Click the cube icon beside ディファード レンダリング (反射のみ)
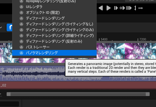The height and width of the screenshot is (107, 156). point(21,41)
